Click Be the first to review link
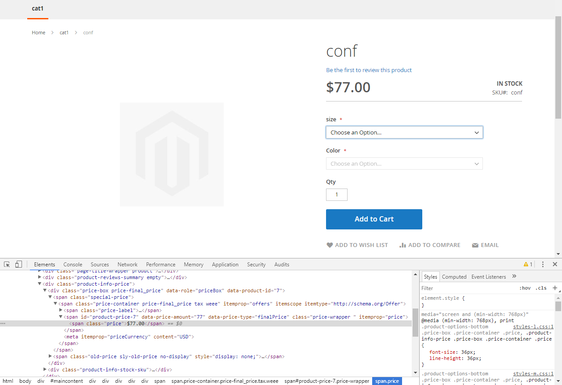This screenshot has width=562, height=385. pyautogui.click(x=369, y=70)
